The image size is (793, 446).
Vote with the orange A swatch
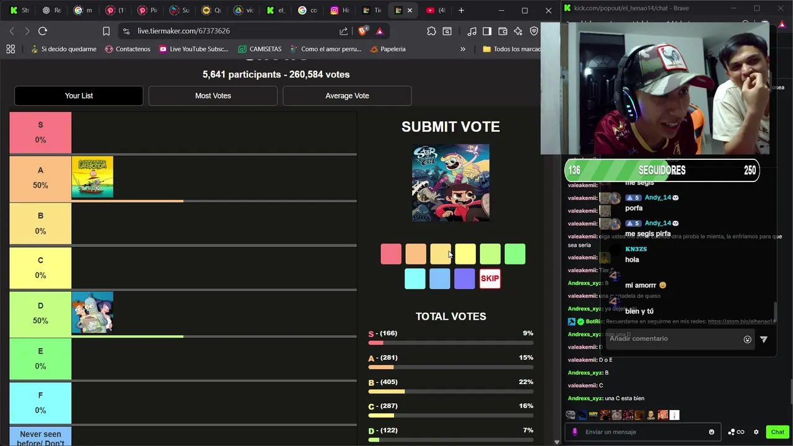click(416, 254)
